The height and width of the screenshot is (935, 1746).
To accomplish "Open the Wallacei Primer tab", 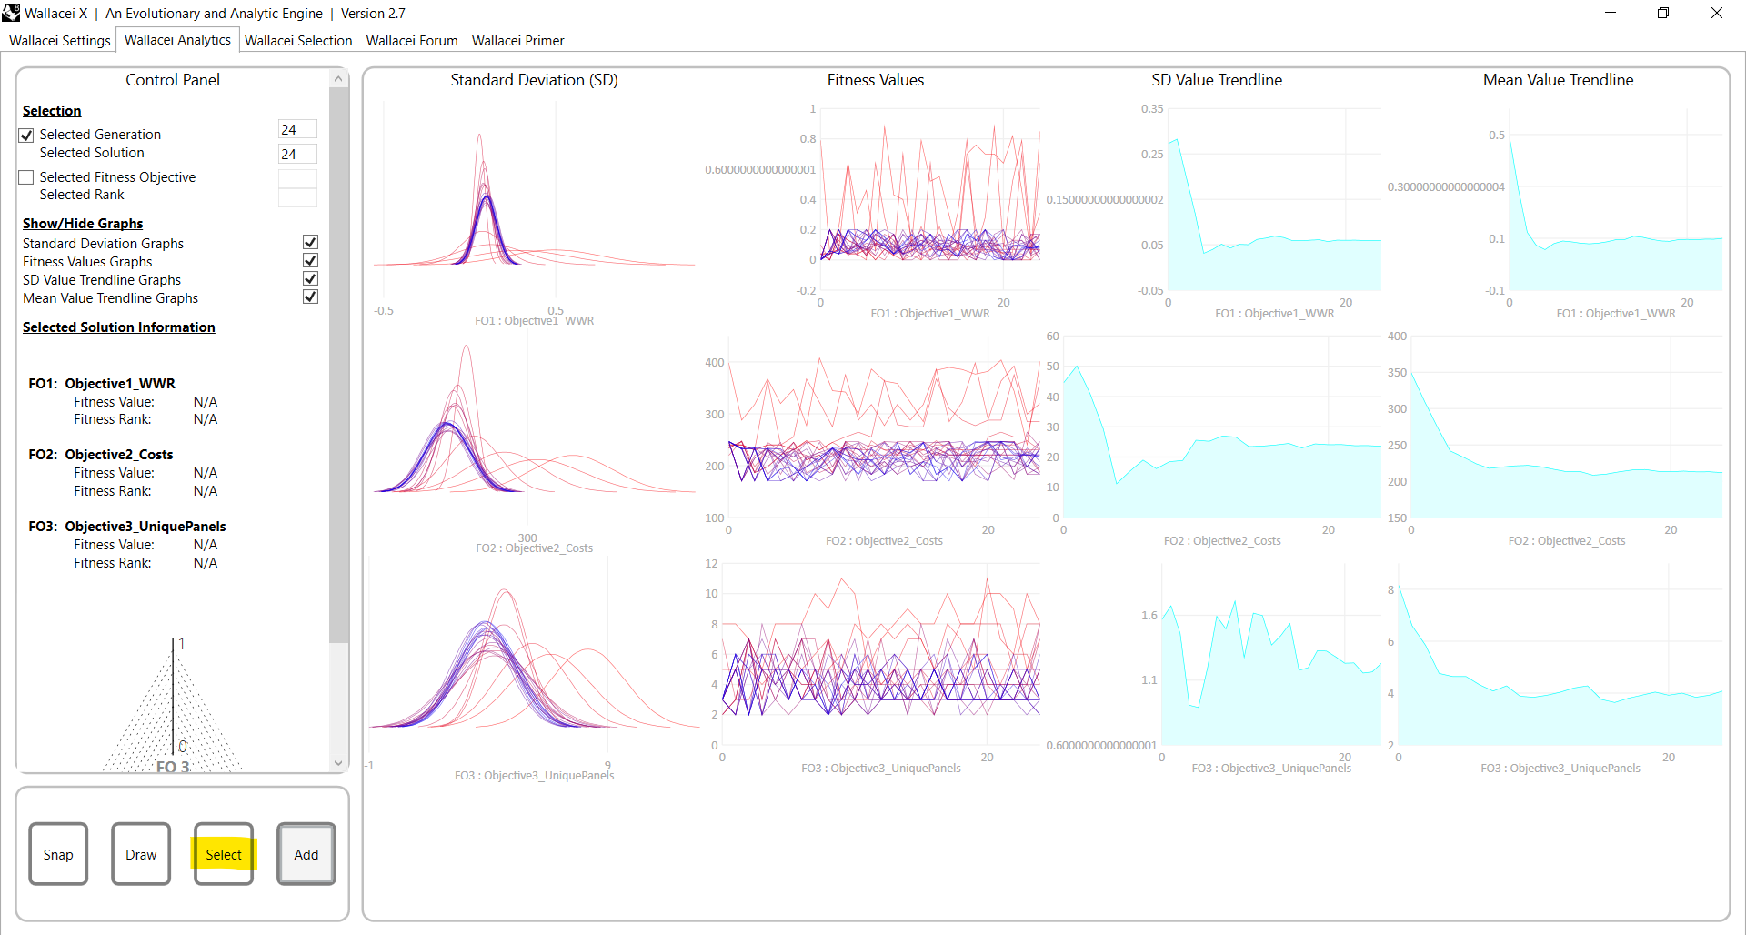I will point(517,40).
